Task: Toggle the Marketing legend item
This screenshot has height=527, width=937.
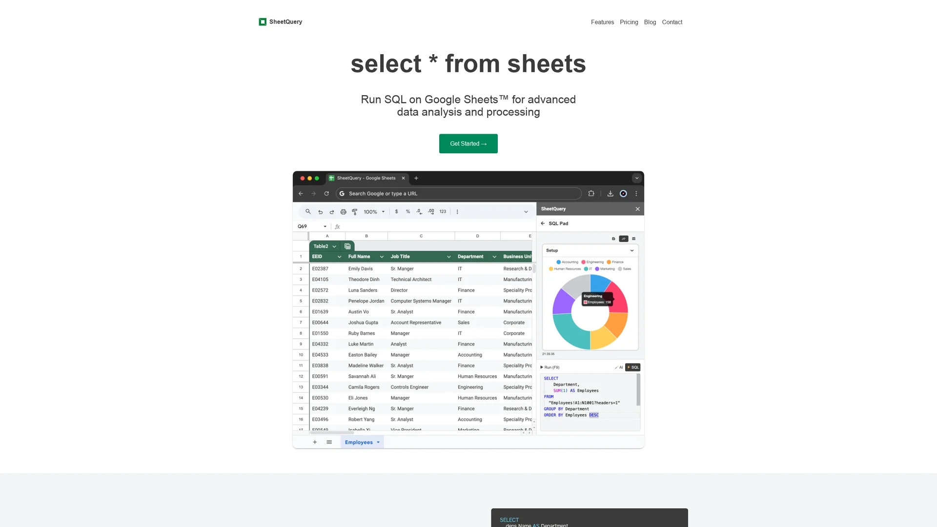Action: click(x=605, y=269)
